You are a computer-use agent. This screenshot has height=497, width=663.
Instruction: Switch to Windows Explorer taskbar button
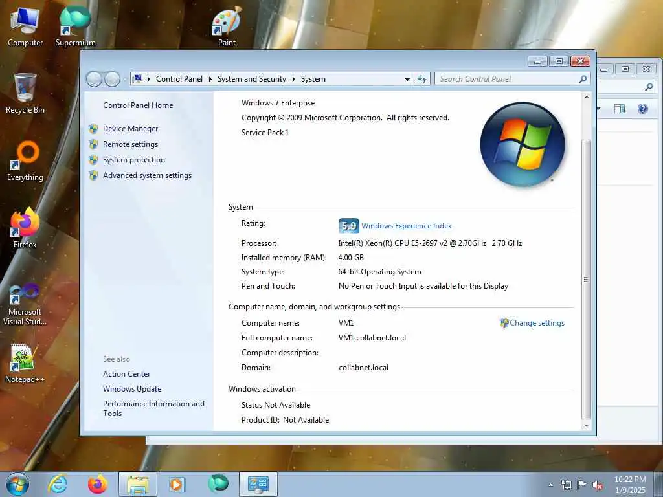click(138, 484)
